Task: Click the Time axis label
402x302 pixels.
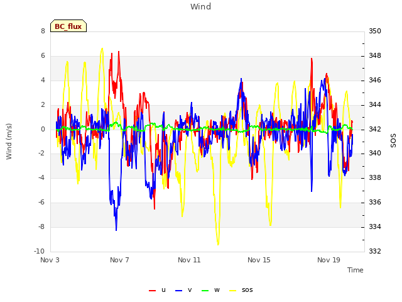Action: pyautogui.click(x=356, y=270)
